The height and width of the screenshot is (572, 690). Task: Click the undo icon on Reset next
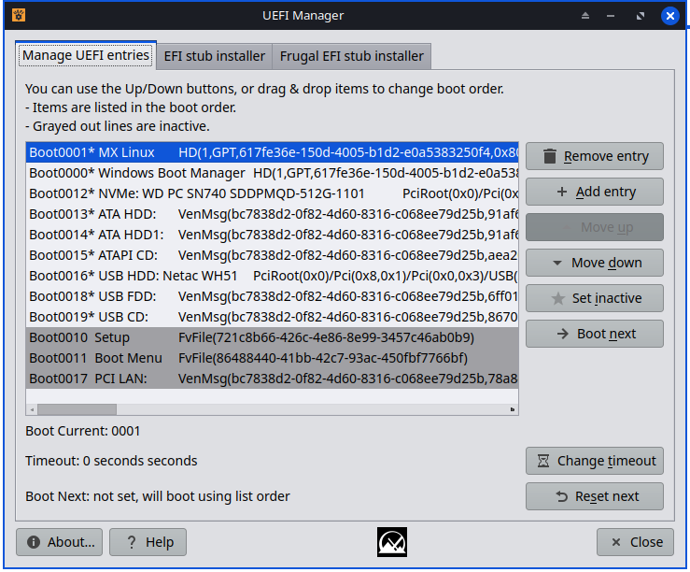pyautogui.click(x=561, y=496)
